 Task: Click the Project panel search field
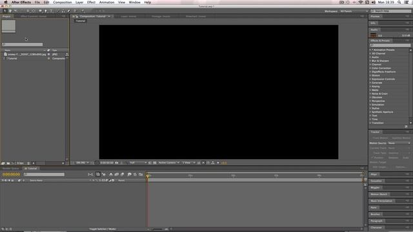(23, 44)
